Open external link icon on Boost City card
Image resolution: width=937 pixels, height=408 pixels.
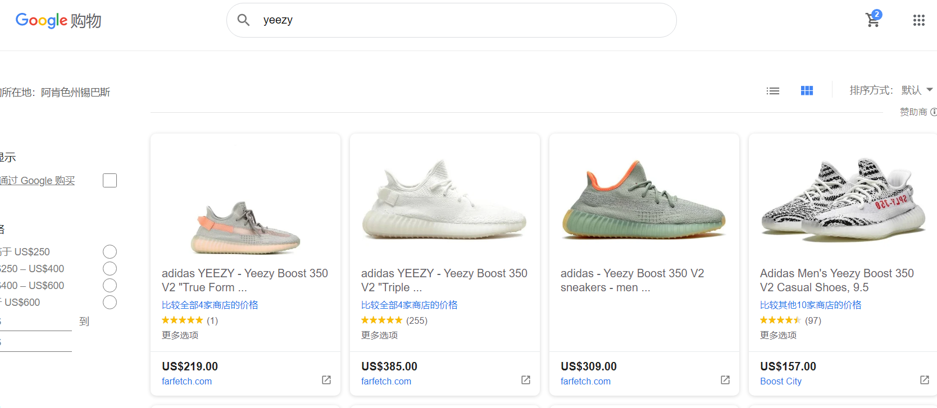tap(924, 380)
